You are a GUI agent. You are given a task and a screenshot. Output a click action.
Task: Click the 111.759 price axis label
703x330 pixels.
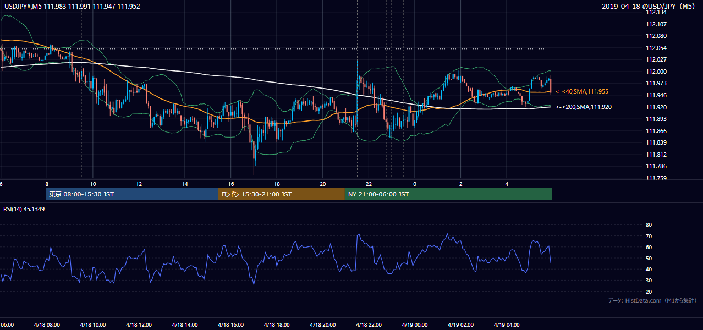(x=656, y=178)
